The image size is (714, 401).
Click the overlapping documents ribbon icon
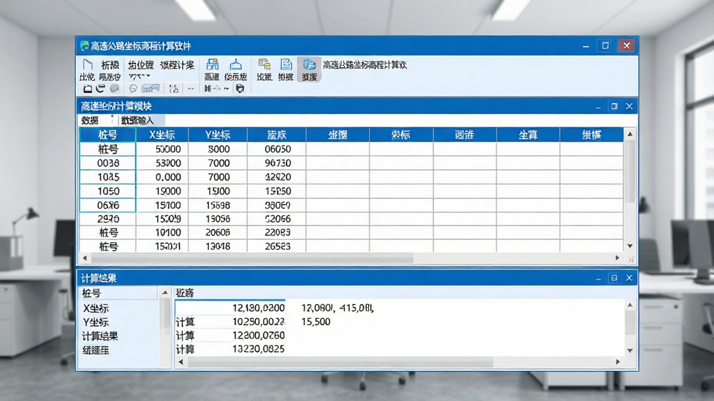[264, 64]
